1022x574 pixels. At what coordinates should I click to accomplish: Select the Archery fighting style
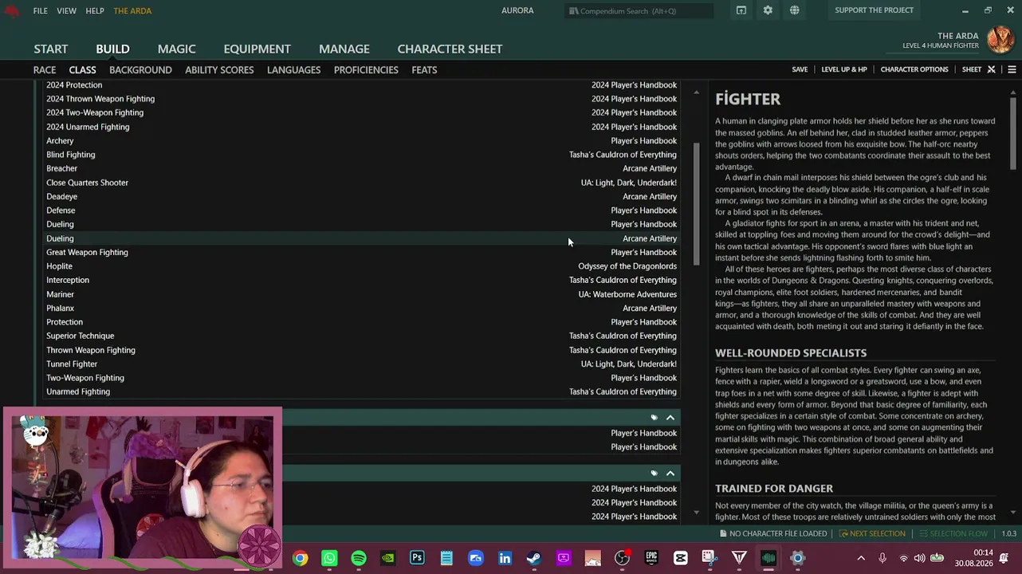[x=361, y=140]
